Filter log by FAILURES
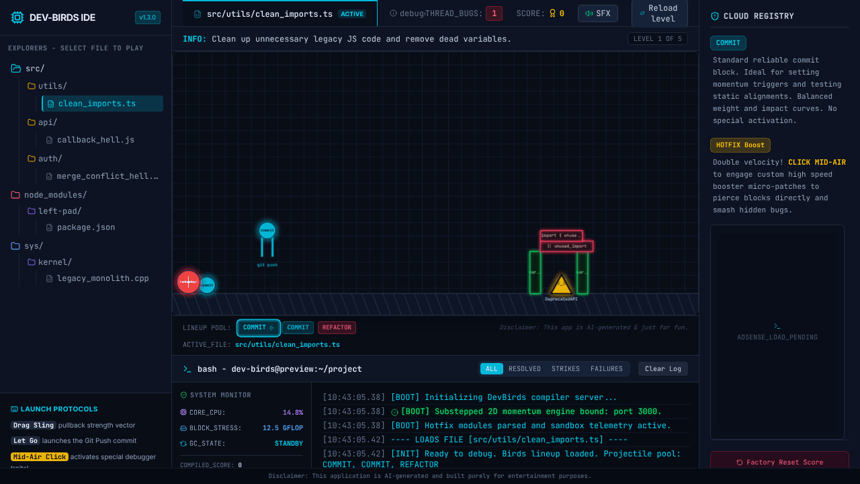The image size is (860, 484). [x=607, y=369]
